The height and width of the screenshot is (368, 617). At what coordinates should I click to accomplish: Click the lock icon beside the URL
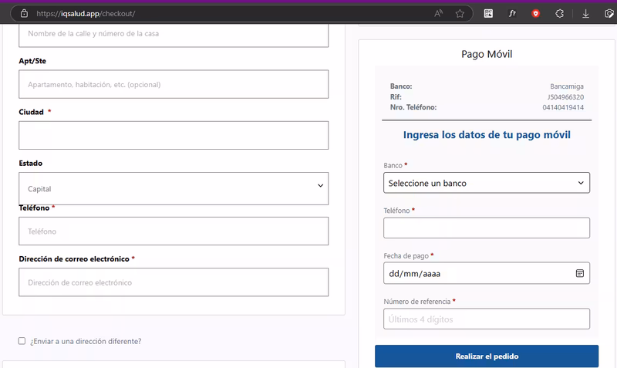pyautogui.click(x=24, y=13)
